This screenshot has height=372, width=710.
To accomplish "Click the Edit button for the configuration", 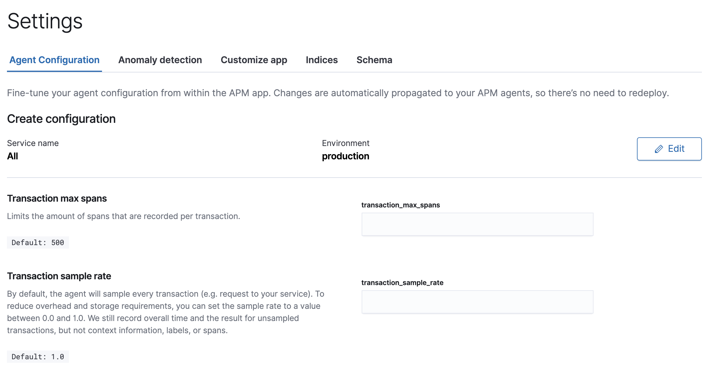I will tap(669, 149).
